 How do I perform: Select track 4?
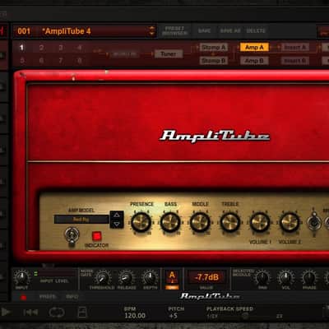coord(80,48)
